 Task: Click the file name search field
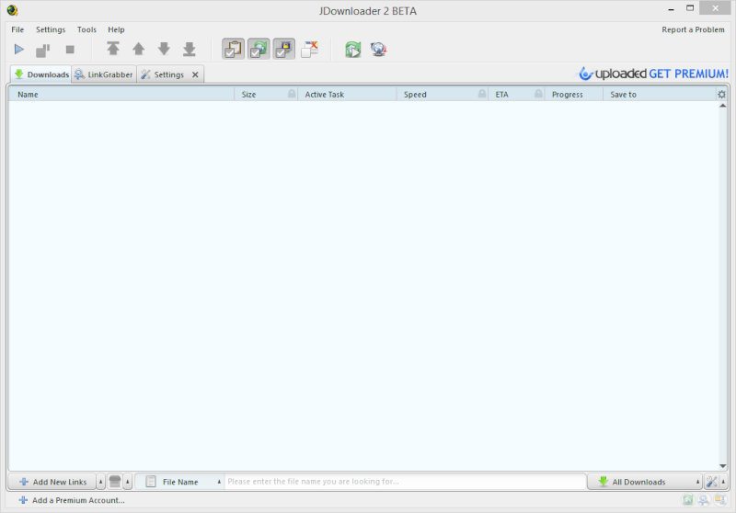click(405, 482)
